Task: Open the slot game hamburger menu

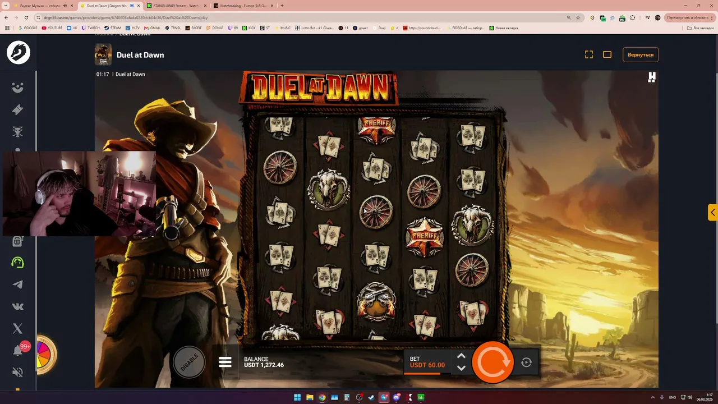Action: 225,362
